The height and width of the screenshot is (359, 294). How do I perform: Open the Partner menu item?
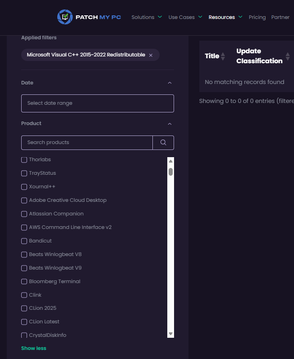click(x=280, y=17)
